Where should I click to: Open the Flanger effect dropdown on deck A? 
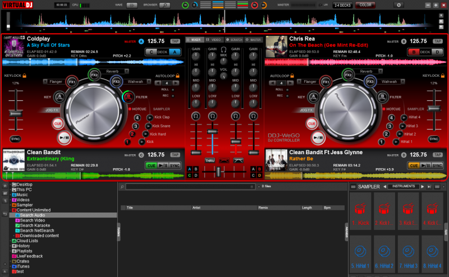click(x=45, y=82)
